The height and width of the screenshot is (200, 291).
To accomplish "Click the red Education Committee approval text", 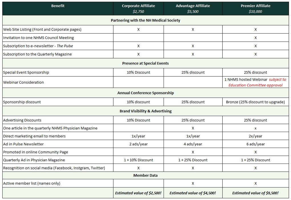I will coord(256,85).
